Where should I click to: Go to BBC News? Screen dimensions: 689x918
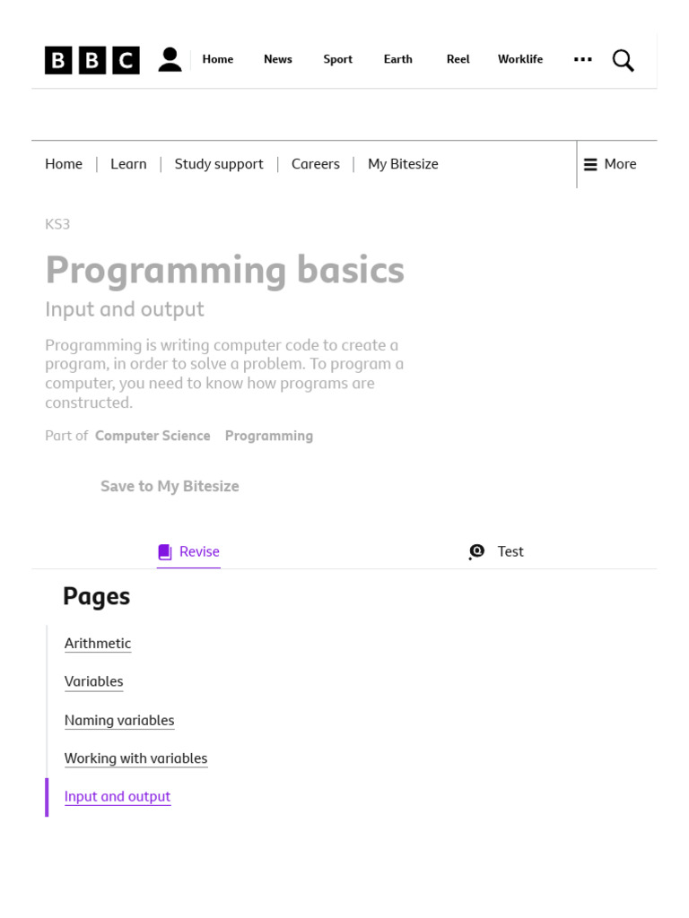pos(278,59)
